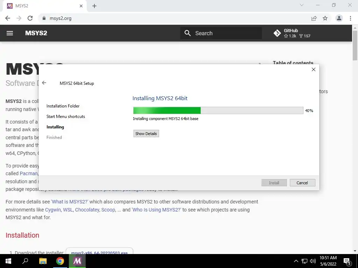Select the Start Menu shortcuts step
The width and height of the screenshot is (358, 268).
[x=66, y=117]
